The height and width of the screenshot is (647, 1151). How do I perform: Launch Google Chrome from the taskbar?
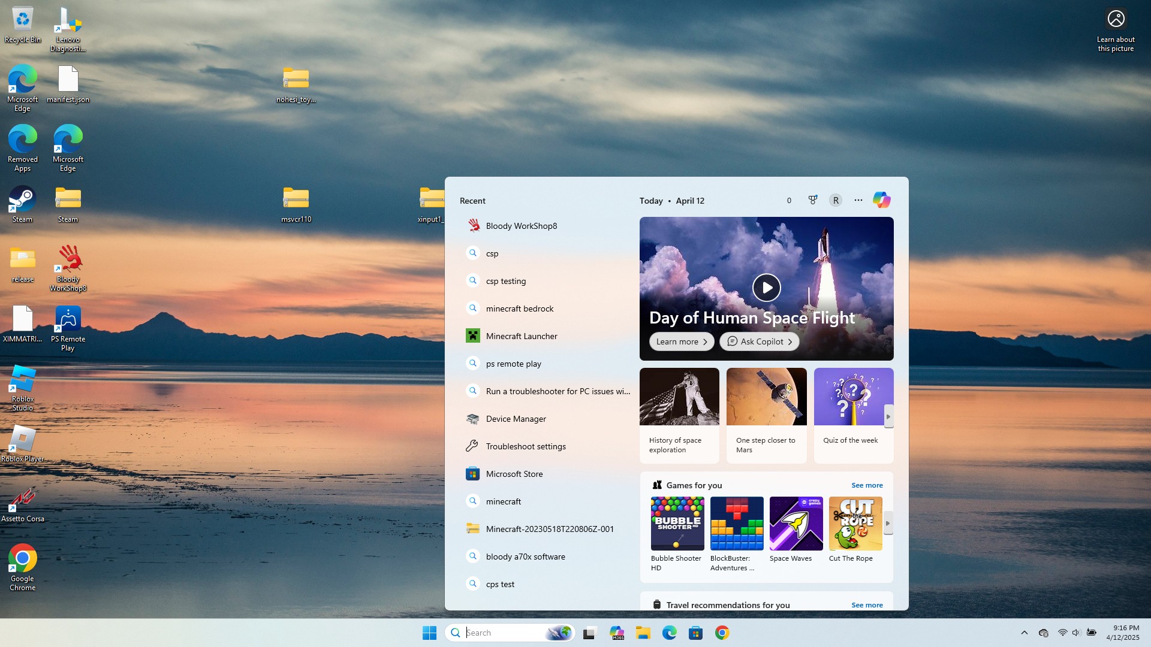pyautogui.click(x=722, y=633)
